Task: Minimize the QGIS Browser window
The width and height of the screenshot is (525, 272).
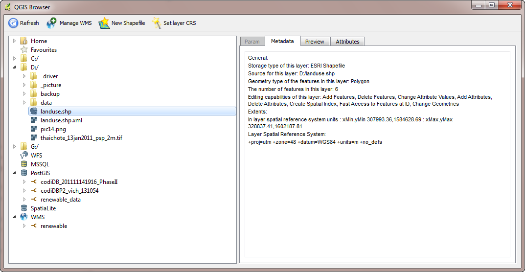Action: (479, 5)
